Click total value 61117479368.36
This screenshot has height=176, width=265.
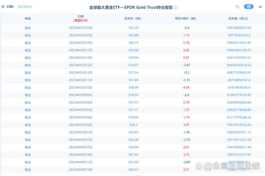[x=239, y=117]
